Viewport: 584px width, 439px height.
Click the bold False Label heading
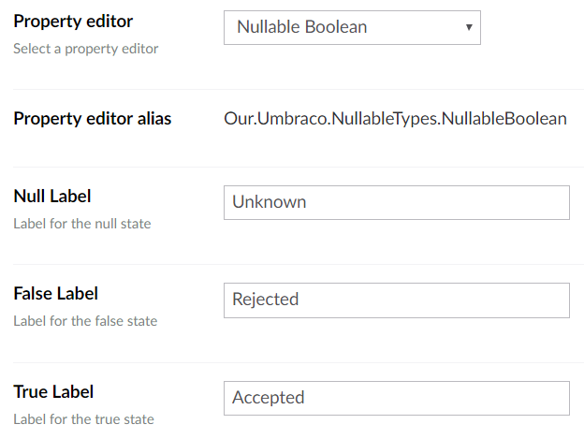(x=56, y=293)
